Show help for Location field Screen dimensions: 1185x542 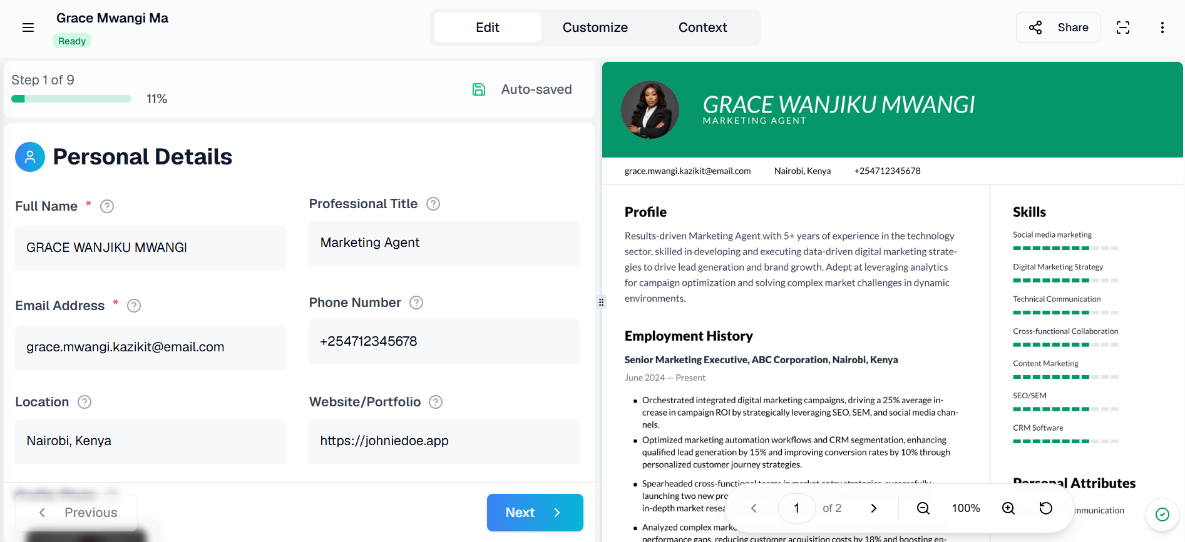coord(85,402)
